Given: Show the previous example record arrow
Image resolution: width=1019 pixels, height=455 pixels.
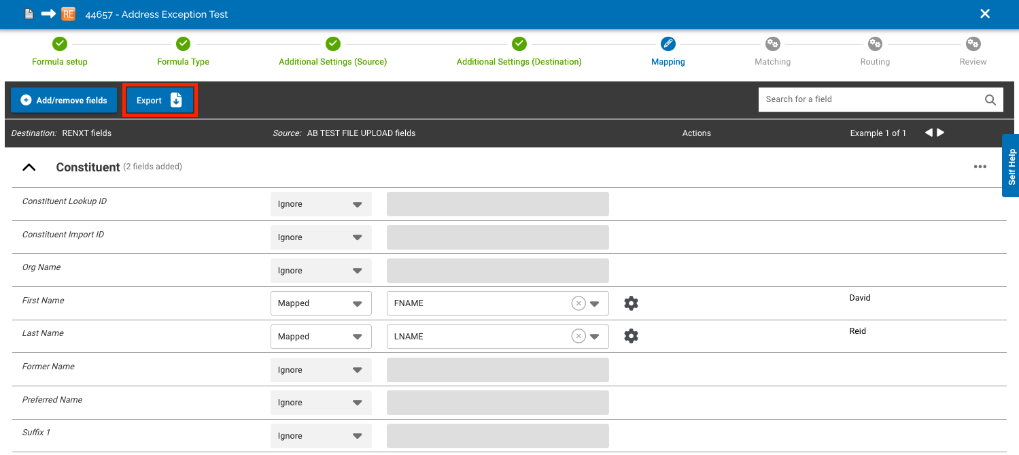Looking at the screenshot, I should [x=929, y=133].
